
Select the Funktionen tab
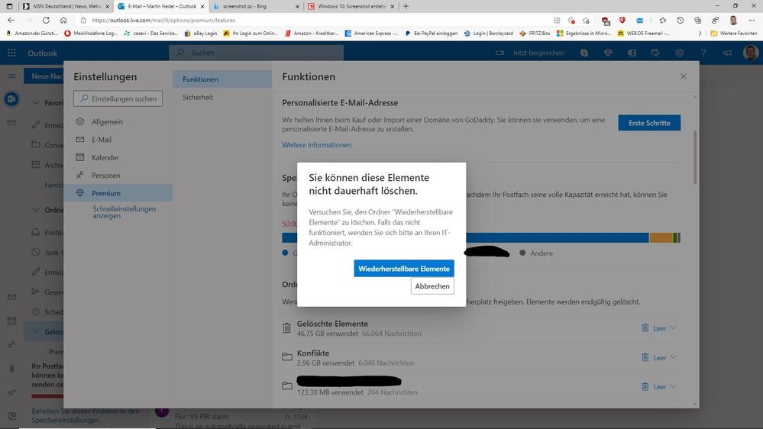coord(222,79)
